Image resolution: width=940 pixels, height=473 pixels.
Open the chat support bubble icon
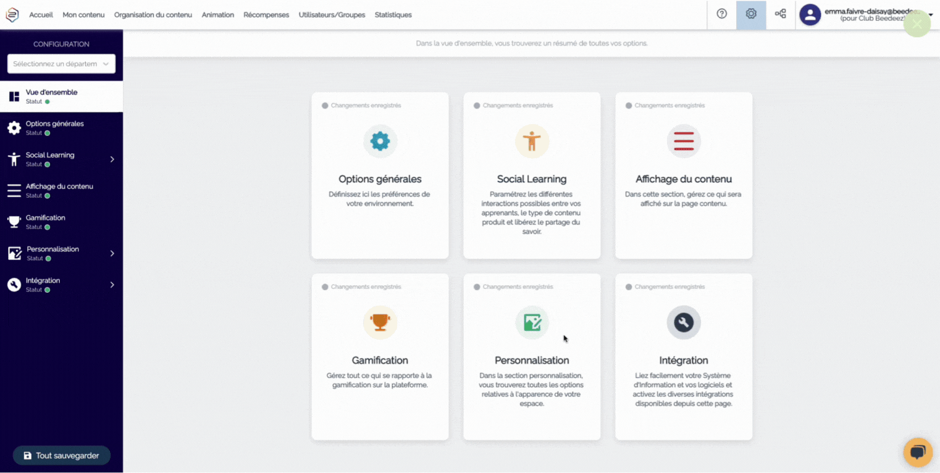918,453
